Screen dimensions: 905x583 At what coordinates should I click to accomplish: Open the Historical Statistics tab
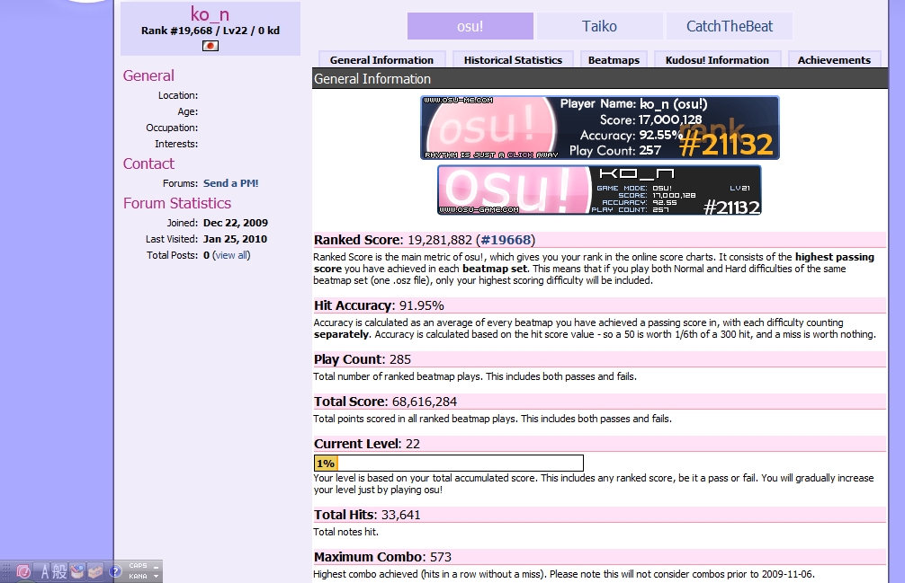pyautogui.click(x=513, y=59)
